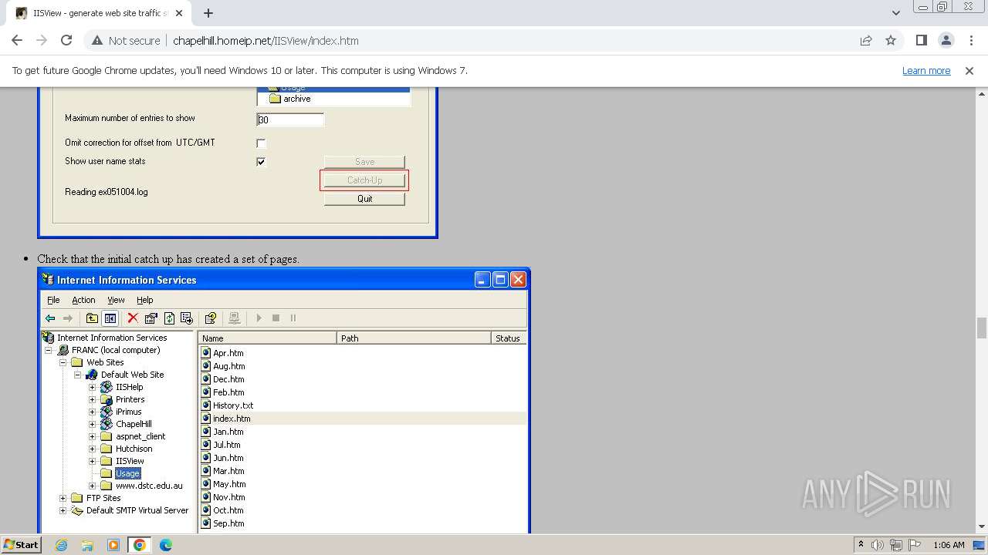The image size is (988, 555).
Task: Expand the FTP Sites node
Action: (x=63, y=498)
